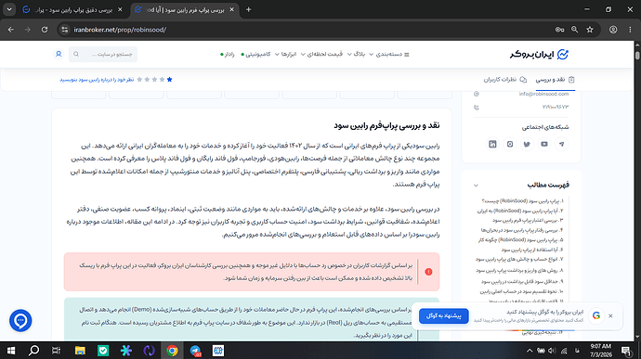Go to contents item 1 پراپ رابین سود چیست
This screenshot has width=641, height=359.
[x=522, y=201]
